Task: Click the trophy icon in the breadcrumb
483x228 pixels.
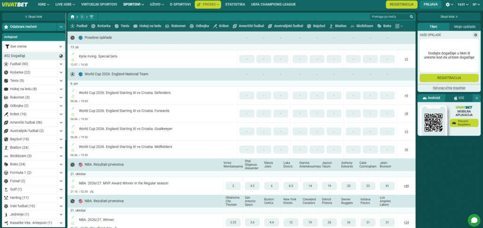Action: point(91,16)
